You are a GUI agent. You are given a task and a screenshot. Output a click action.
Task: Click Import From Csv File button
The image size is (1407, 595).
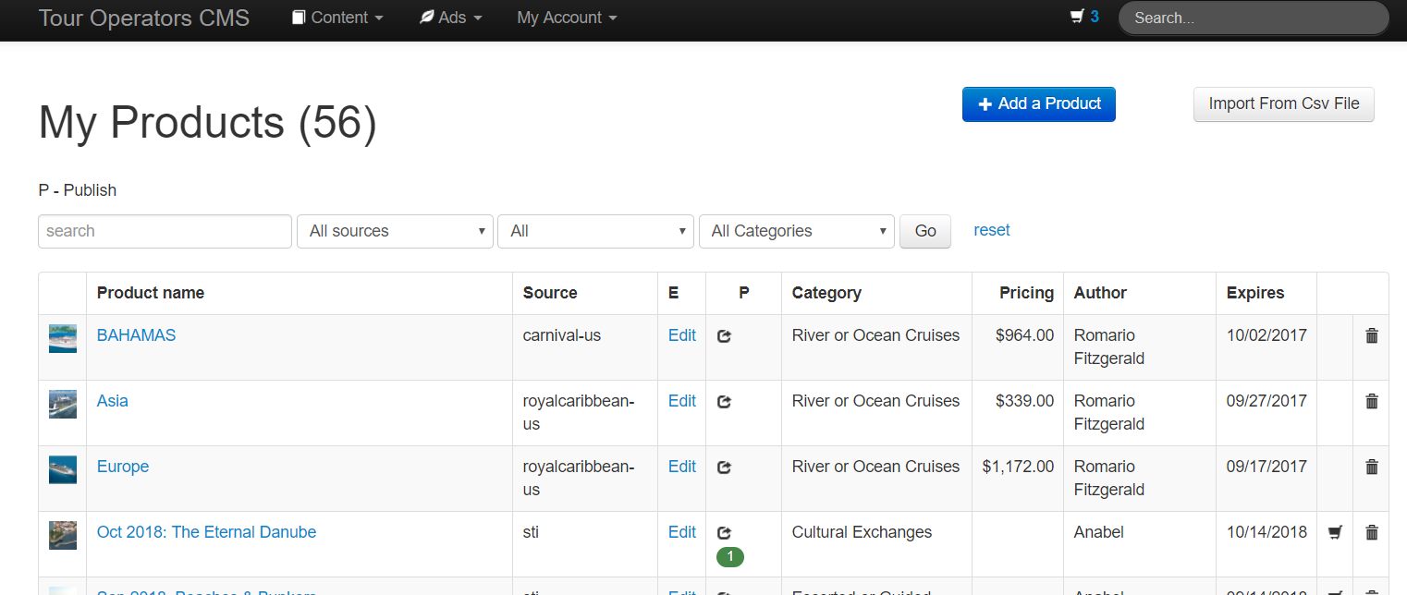1283,104
